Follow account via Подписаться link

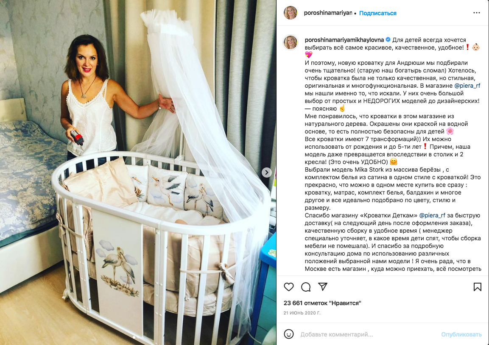tap(377, 13)
